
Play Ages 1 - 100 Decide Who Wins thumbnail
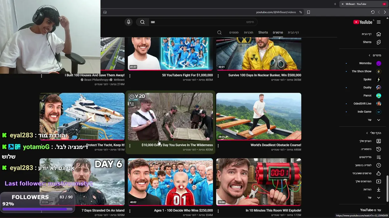tap(170, 182)
